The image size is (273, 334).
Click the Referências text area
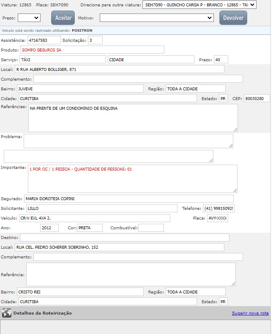pyautogui.click(x=133, y=118)
